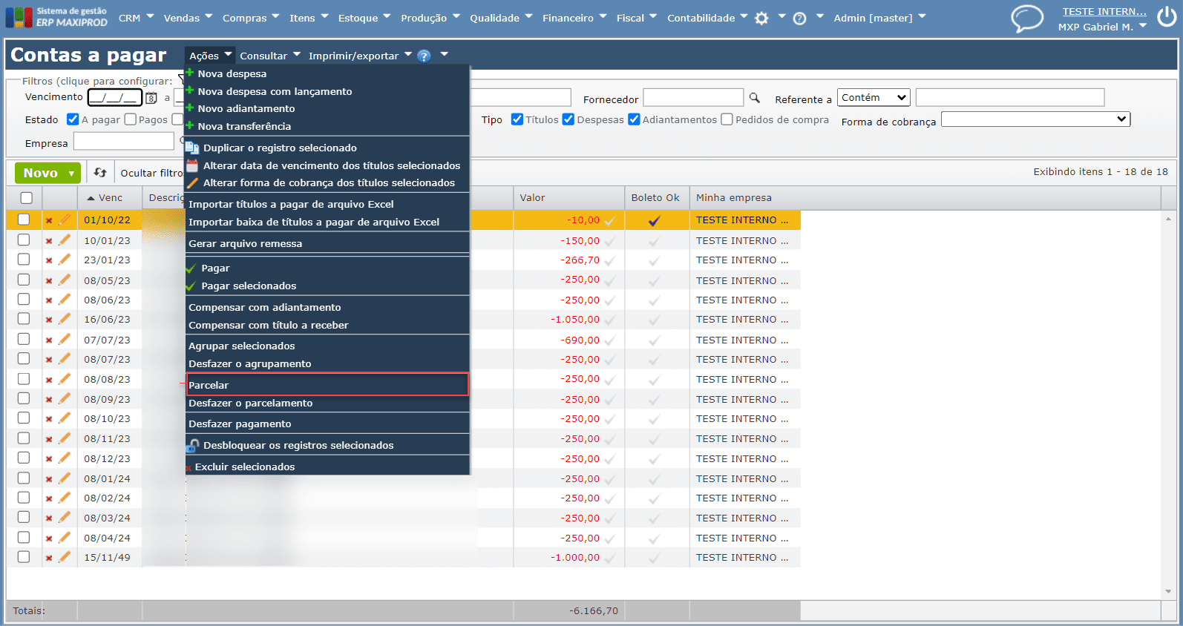1183x626 pixels.
Task: Open the TESTE INTERN... company link
Action: tap(1104, 11)
